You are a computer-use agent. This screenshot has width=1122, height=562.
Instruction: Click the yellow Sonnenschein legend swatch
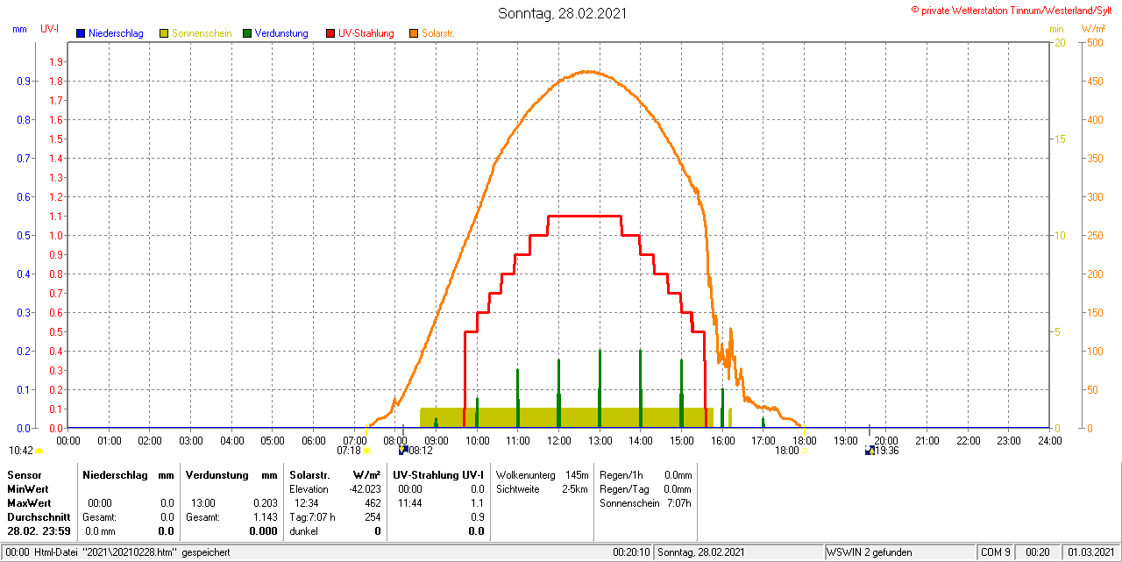(164, 33)
